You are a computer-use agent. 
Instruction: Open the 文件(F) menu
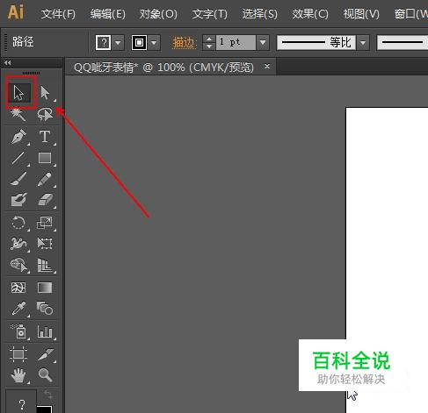(x=58, y=14)
